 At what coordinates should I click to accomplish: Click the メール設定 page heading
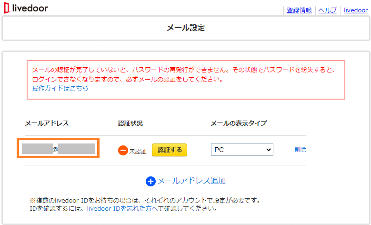(186, 28)
